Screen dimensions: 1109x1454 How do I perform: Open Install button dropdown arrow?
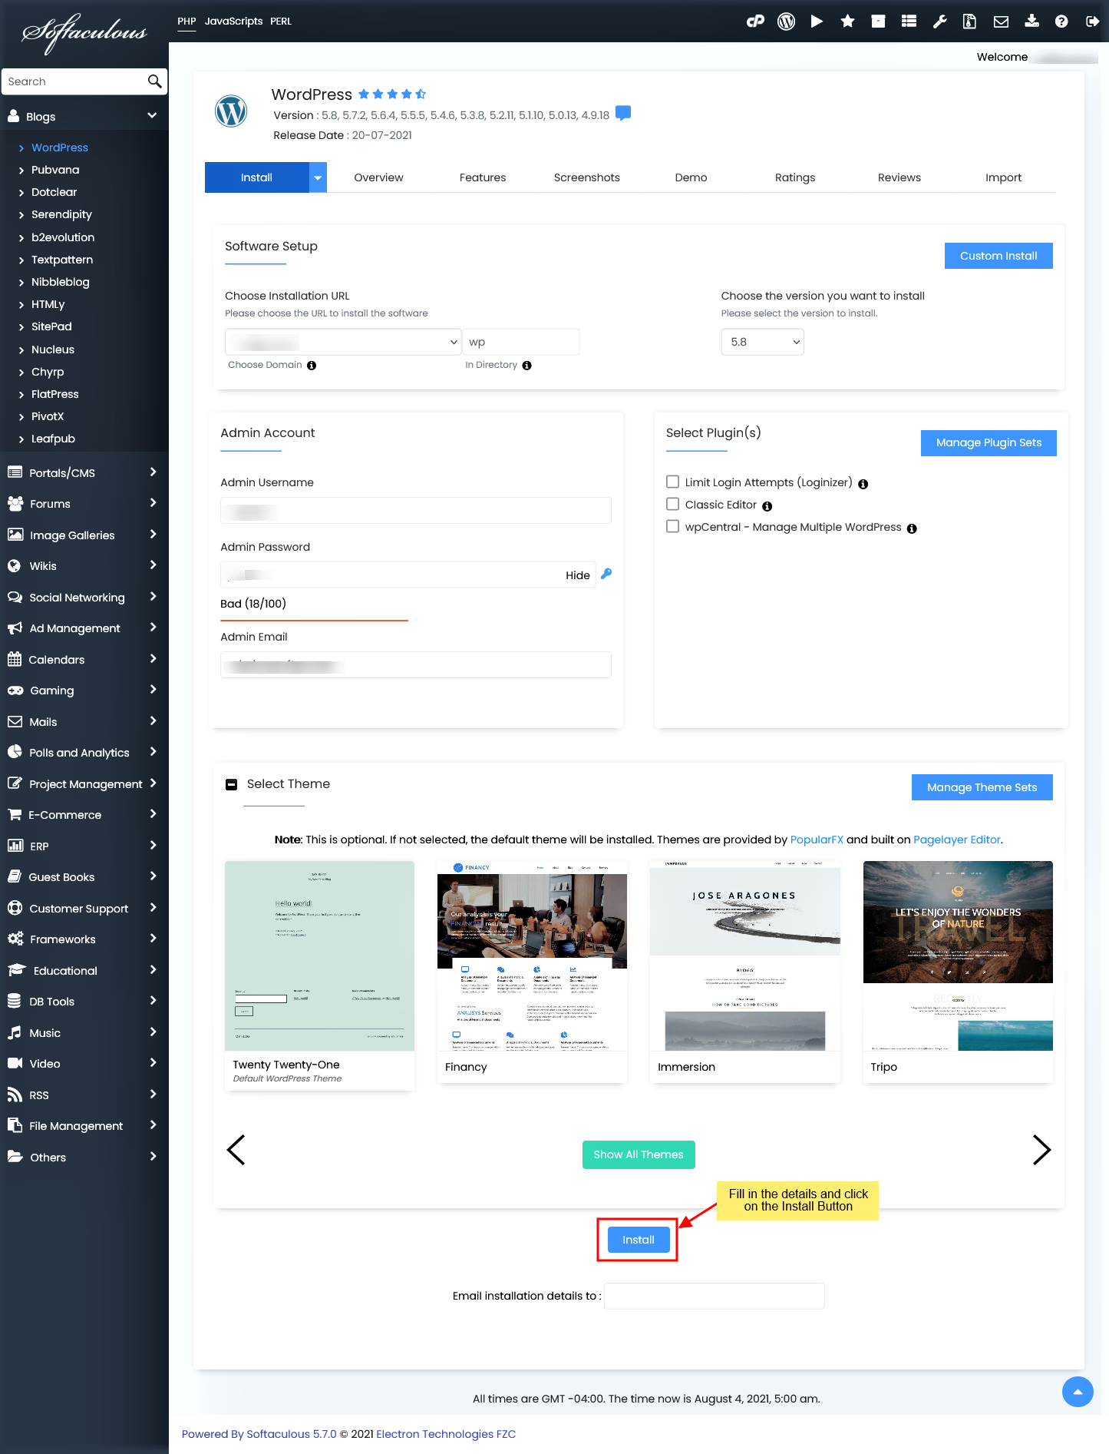click(x=318, y=177)
